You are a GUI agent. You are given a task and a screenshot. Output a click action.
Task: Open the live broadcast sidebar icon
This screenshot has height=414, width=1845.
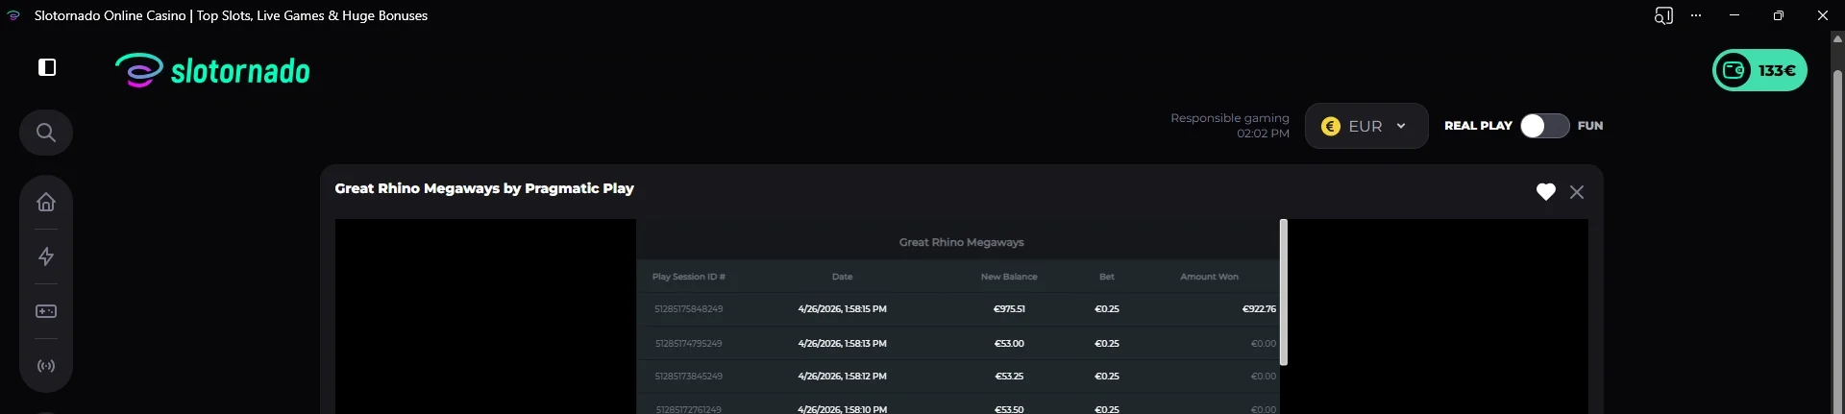46,366
